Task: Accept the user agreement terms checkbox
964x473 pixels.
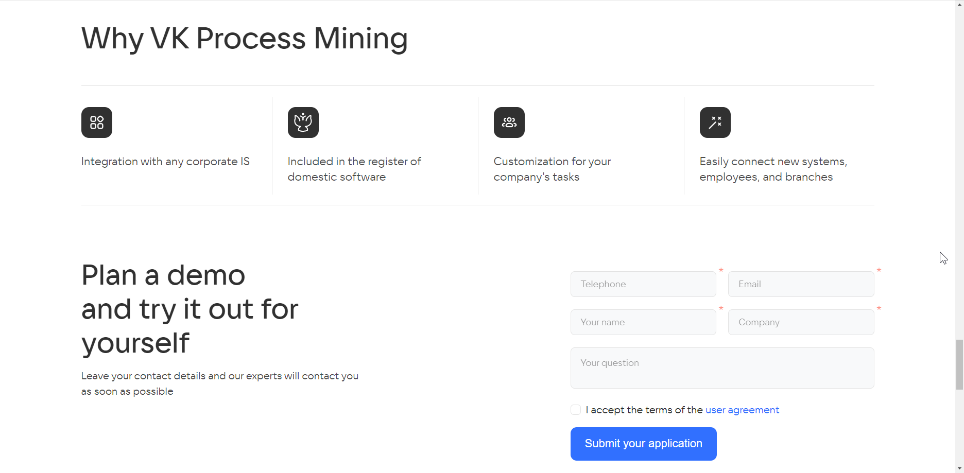Action: pyautogui.click(x=576, y=410)
